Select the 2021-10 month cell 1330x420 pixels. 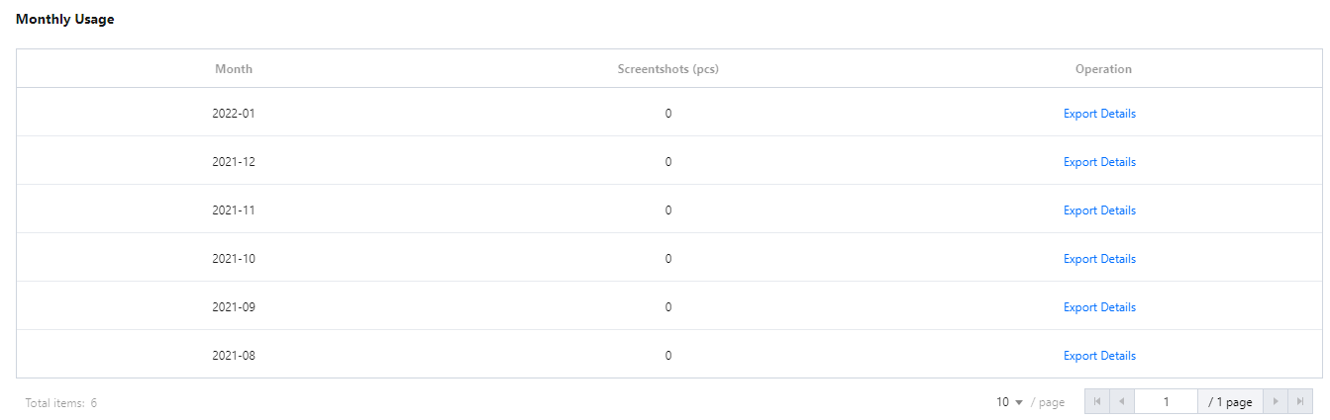tap(234, 259)
